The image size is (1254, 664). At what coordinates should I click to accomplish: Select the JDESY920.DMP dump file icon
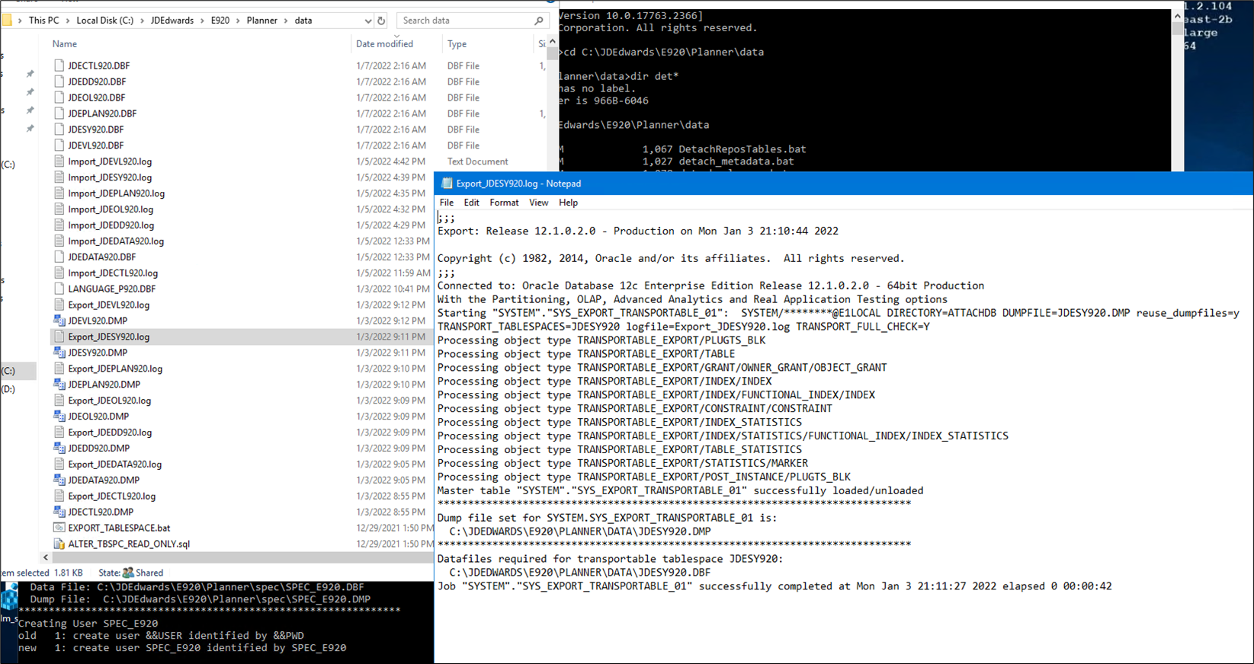[59, 353]
